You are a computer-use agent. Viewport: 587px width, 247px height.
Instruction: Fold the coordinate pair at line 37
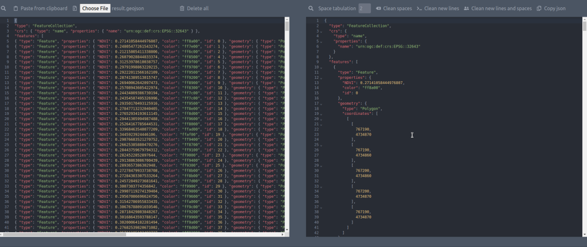pos(321,207)
